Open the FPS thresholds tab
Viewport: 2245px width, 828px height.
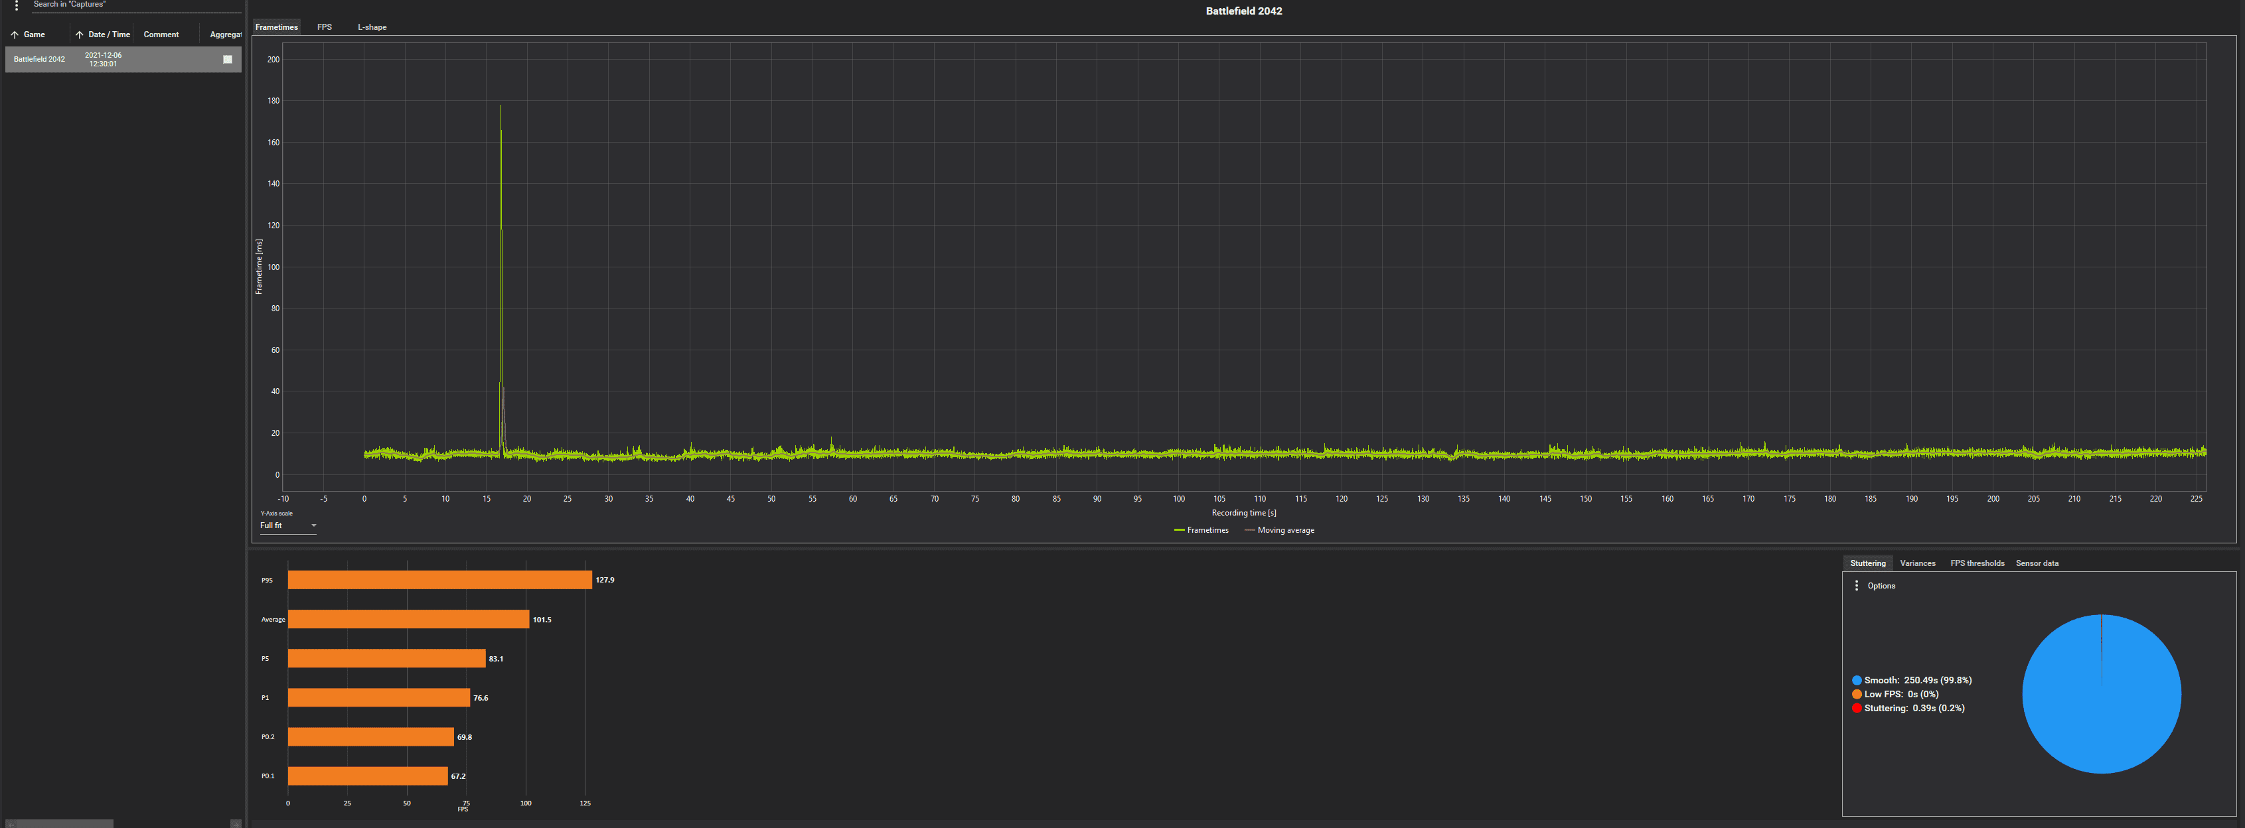[1977, 563]
